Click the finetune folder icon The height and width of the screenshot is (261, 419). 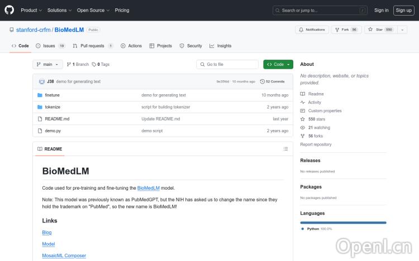coord(40,95)
